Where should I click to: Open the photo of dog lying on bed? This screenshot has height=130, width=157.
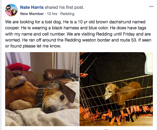(x=42, y=89)
